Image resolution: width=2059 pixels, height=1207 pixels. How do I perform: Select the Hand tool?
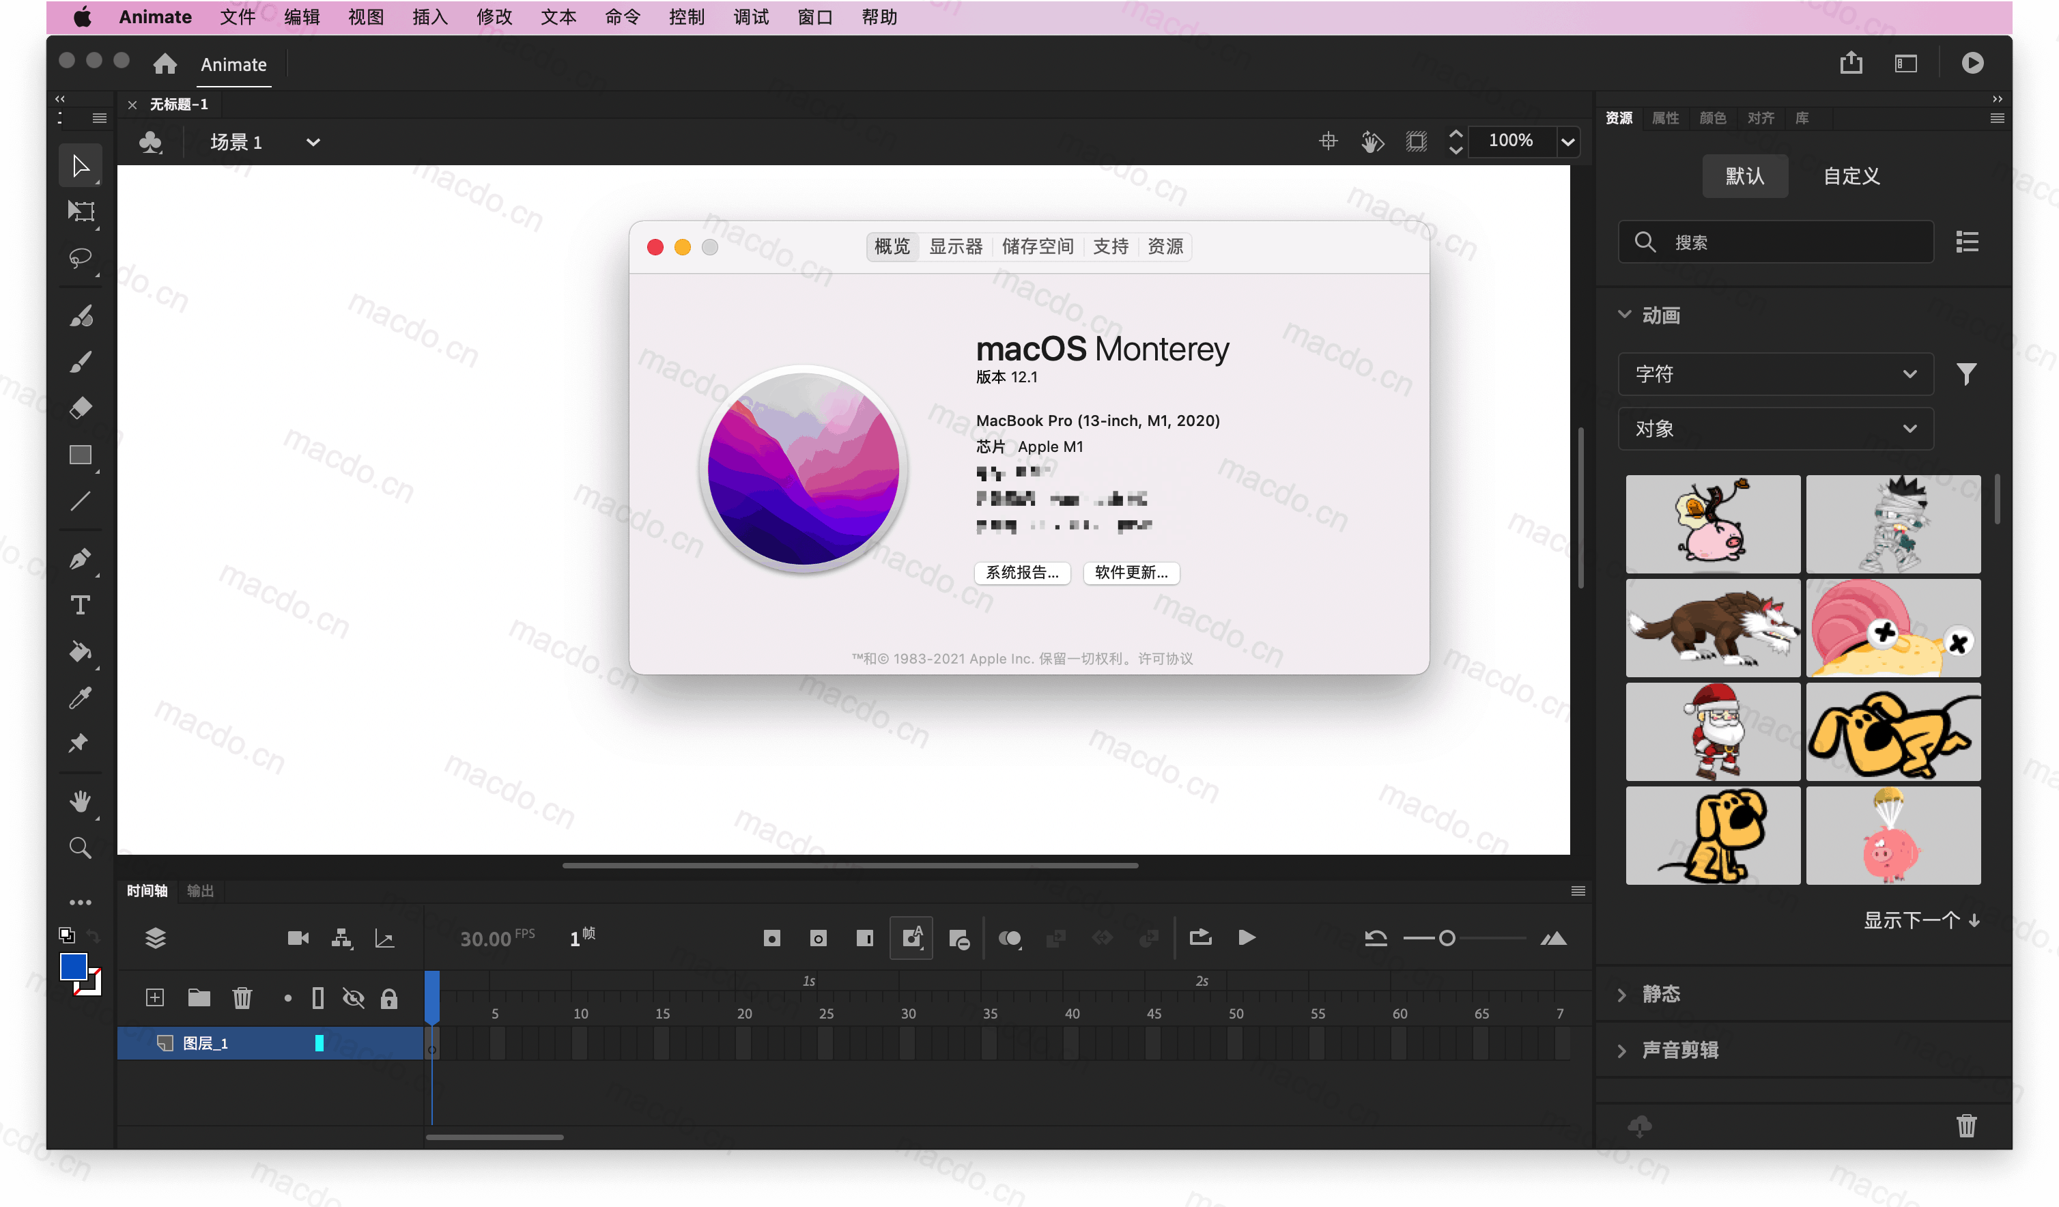click(80, 801)
